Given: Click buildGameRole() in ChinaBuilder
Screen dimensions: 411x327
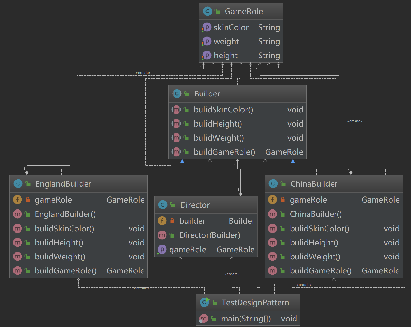Looking at the screenshot, I should coord(321,270).
